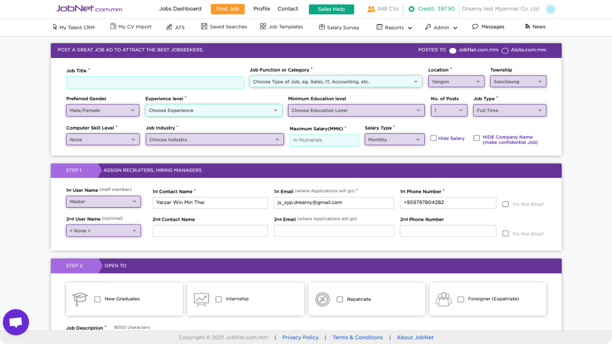The height and width of the screenshot is (344, 612).
Task: Open the Township dropdown showing Sanchaung
Action: pos(518,81)
